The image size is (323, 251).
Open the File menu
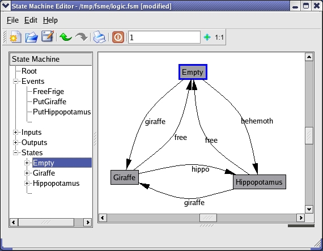[x=12, y=20]
